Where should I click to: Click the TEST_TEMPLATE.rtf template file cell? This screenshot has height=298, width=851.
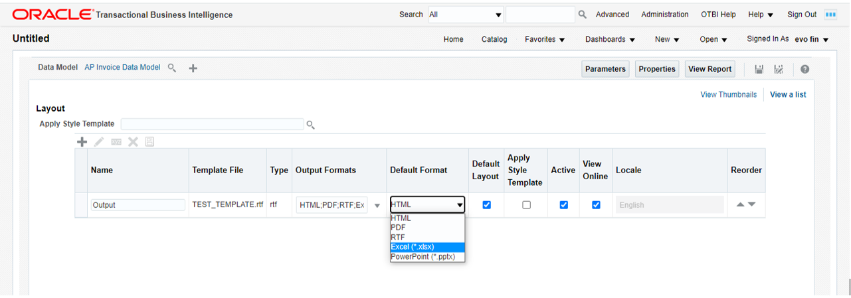coord(227,205)
